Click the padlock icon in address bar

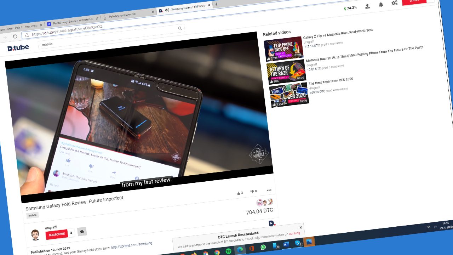pos(27,35)
